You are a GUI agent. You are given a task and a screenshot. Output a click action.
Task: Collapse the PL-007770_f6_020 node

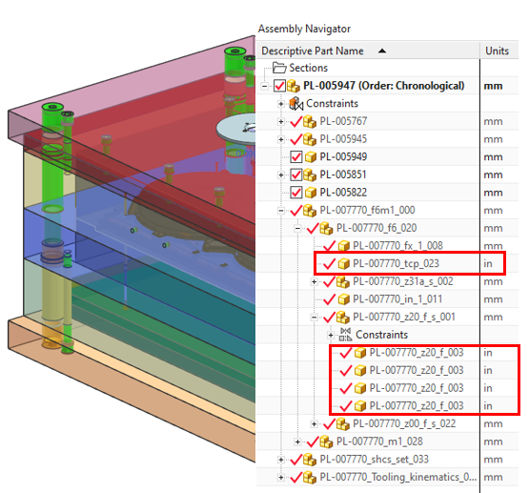point(297,229)
